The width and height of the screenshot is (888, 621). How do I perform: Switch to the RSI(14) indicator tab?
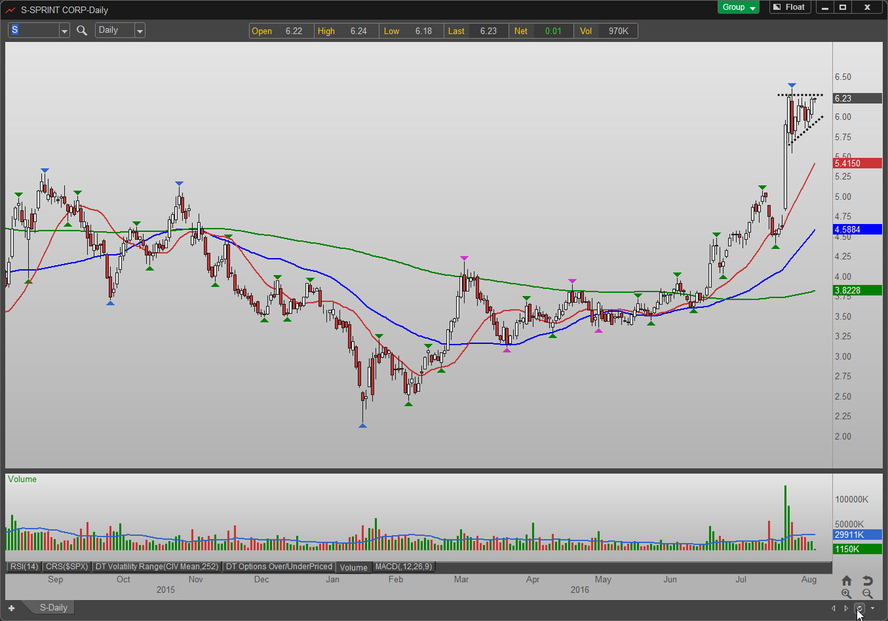[24, 567]
